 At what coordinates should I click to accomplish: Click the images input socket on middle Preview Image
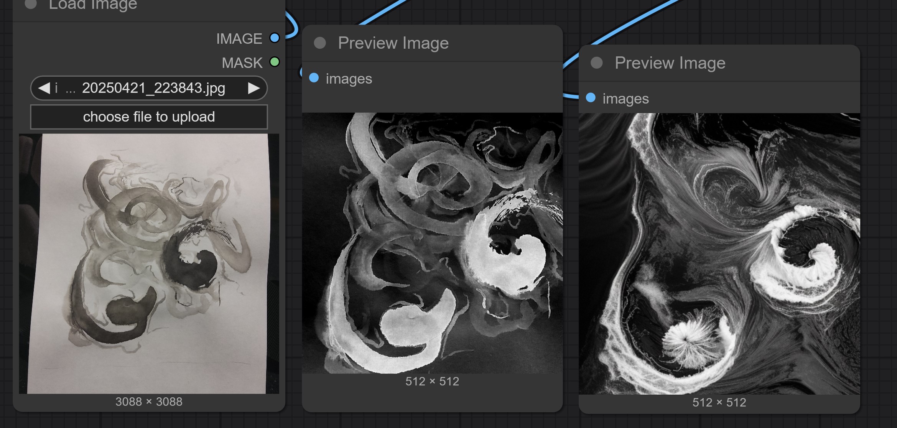[x=314, y=78]
